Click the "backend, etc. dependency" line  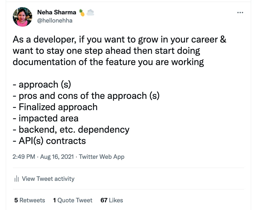(x=71, y=130)
